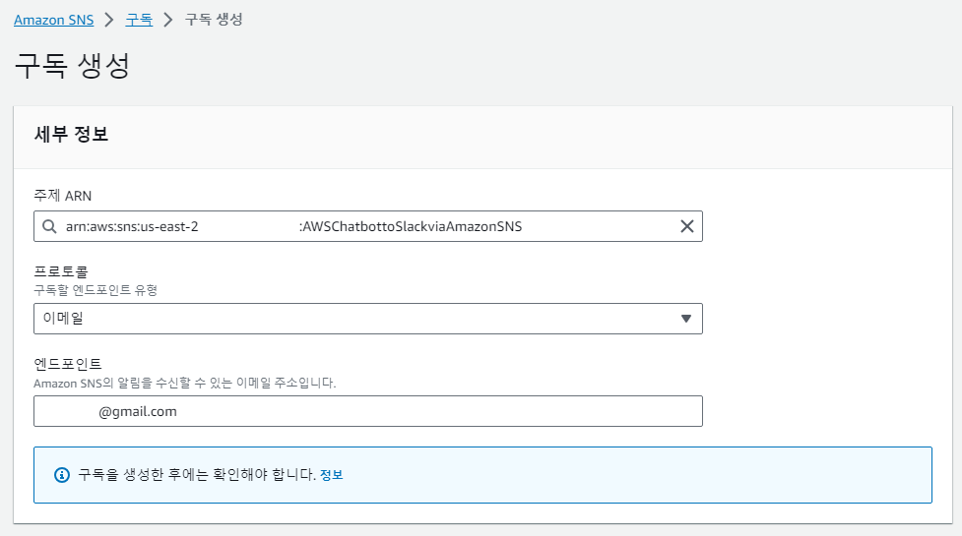The width and height of the screenshot is (962, 536).
Task: Open the Amazon SNS breadcrumb link
Action: 53,20
